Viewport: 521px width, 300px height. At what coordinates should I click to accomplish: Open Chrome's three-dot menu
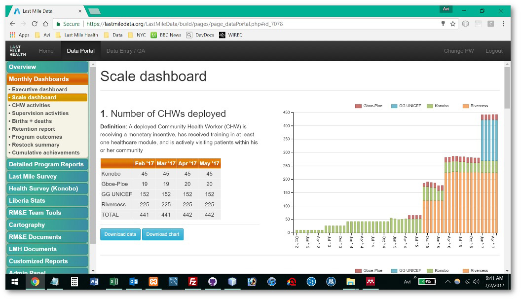(x=503, y=24)
